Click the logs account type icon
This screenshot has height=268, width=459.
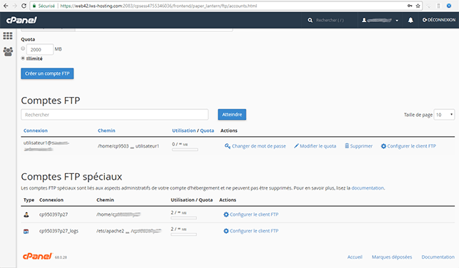26,231
